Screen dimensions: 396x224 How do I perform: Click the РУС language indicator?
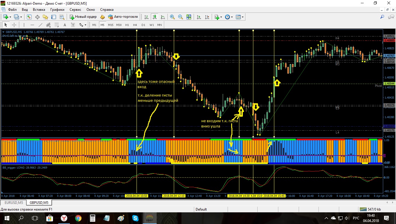pyautogui.click(x=356, y=218)
